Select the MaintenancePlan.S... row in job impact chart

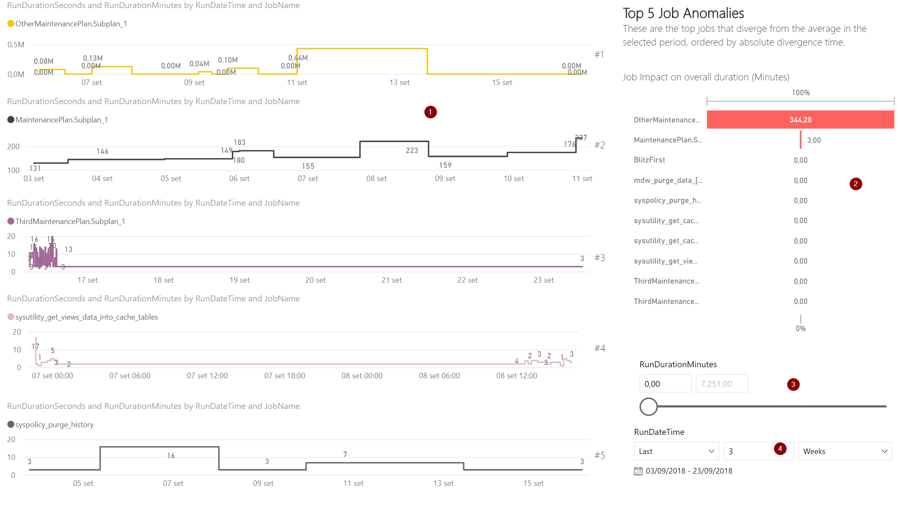[668, 140]
